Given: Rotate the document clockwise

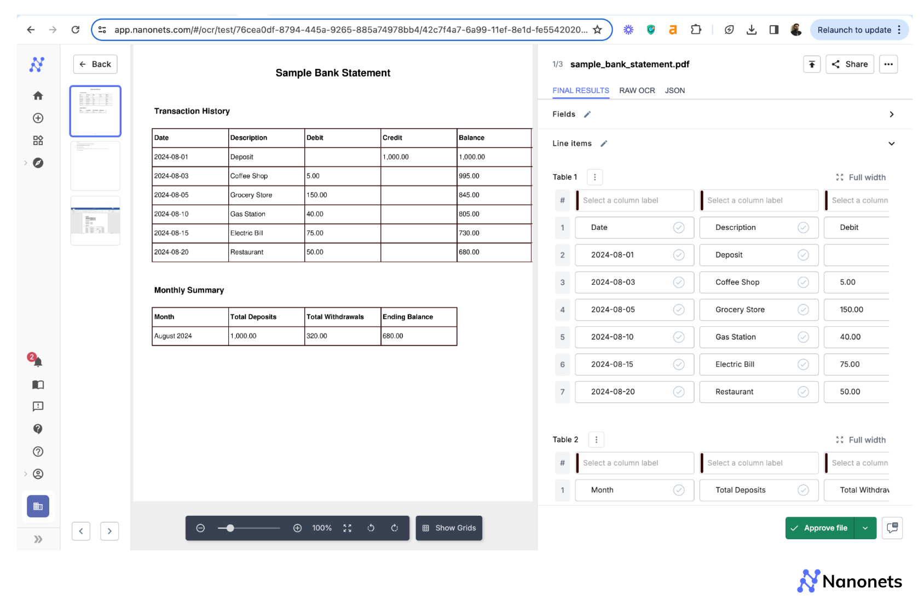Looking at the screenshot, I should pos(395,528).
